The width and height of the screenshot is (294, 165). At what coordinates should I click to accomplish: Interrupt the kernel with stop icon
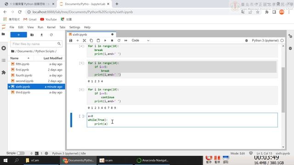[112, 41]
